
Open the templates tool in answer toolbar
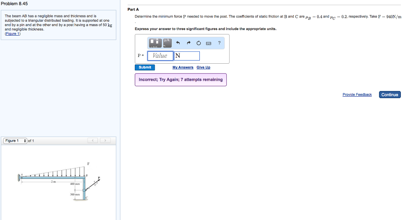(x=155, y=43)
